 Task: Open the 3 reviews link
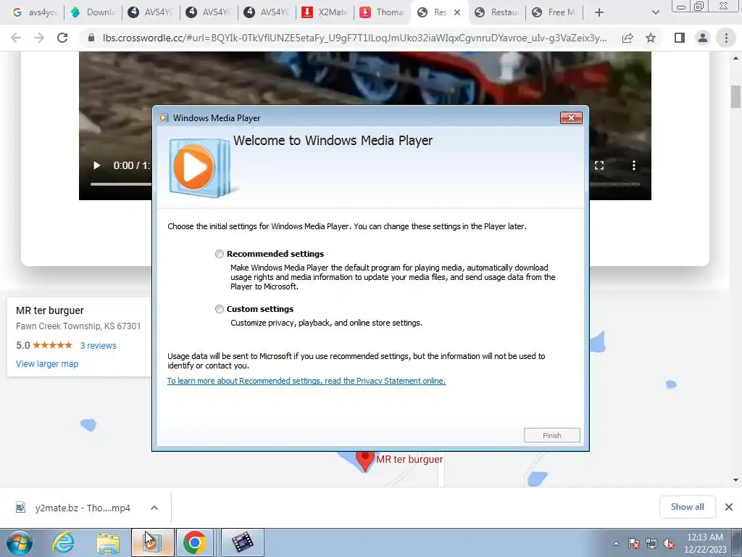coord(98,346)
